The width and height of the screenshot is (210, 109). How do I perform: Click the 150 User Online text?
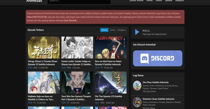click(149, 91)
